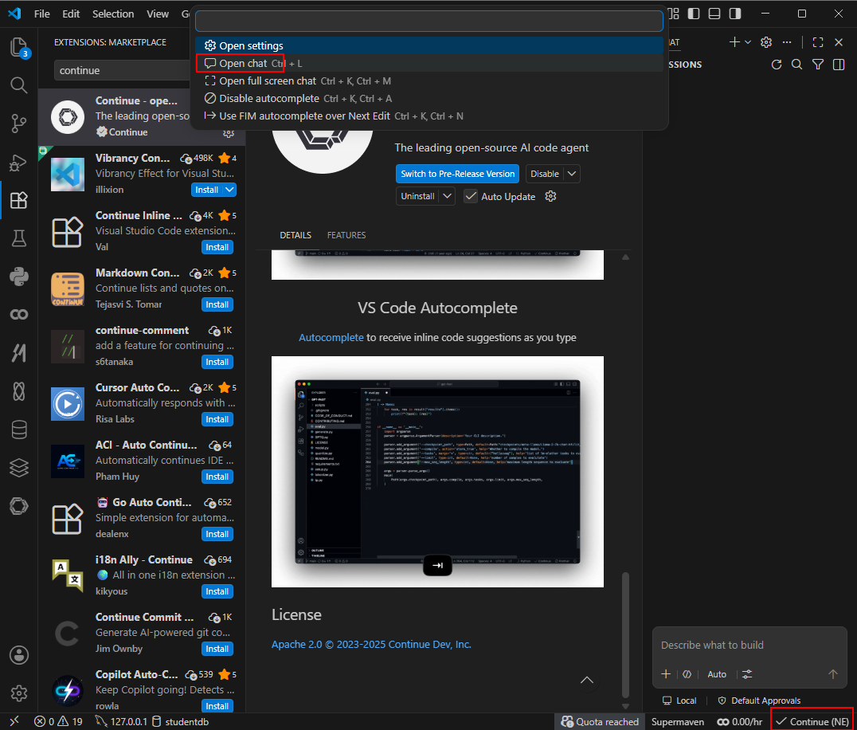Image resolution: width=857 pixels, height=730 pixels.
Task: Open the Python icon in activity bar
Action: point(18,277)
